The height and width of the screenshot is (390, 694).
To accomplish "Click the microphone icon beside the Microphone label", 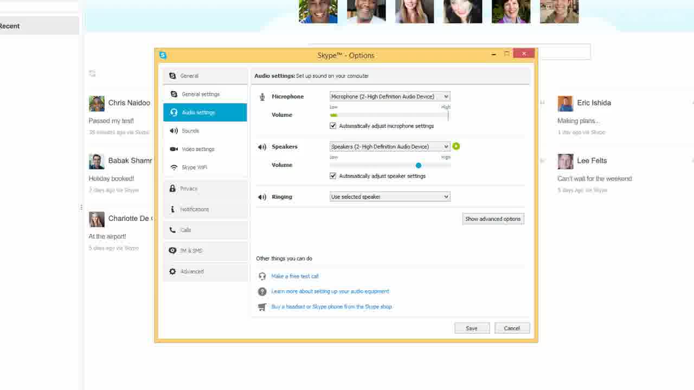I will [x=262, y=97].
